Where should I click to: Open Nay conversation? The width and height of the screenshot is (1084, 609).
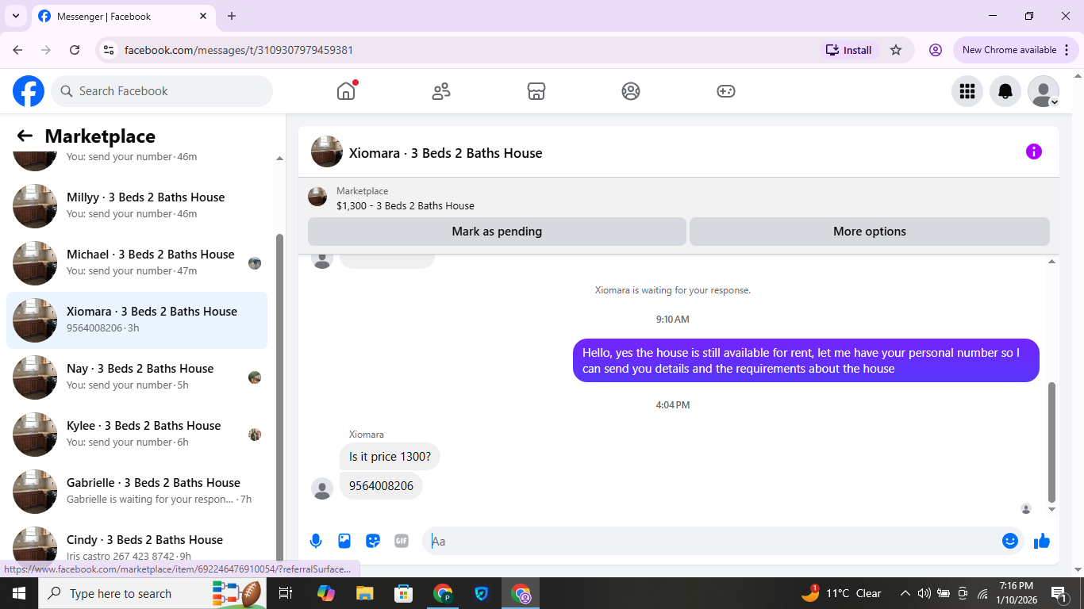[136, 377]
